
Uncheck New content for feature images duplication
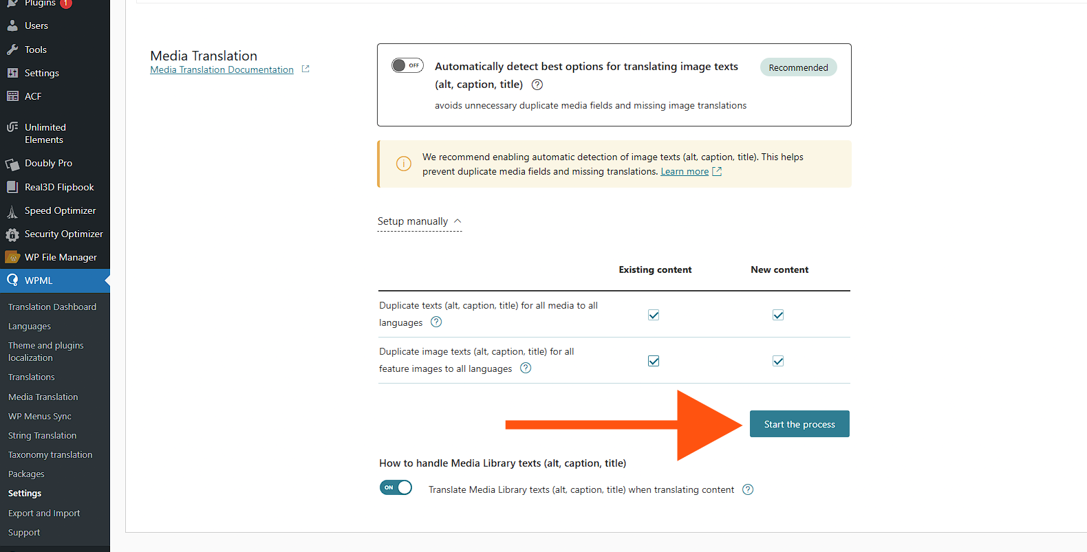(x=778, y=361)
